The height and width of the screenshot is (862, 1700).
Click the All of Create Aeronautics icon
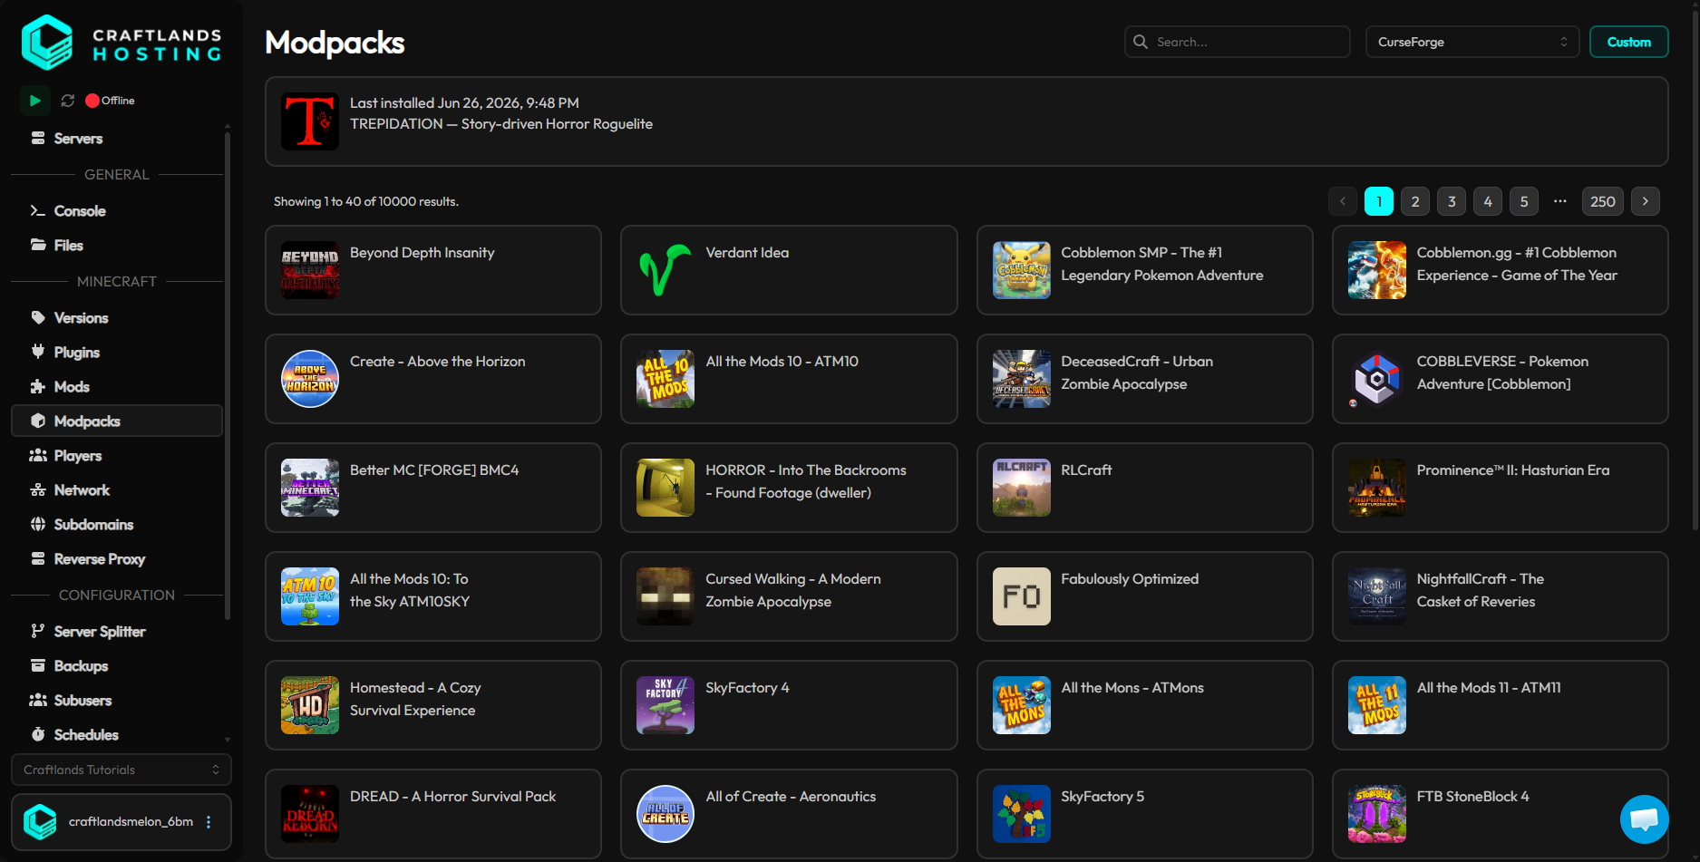(665, 814)
